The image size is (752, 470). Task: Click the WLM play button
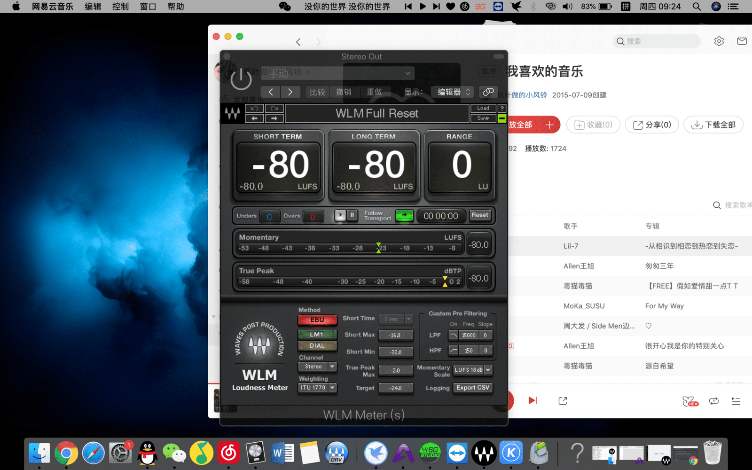(340, 215)
